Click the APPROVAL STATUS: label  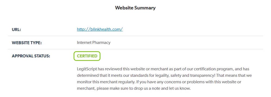31,56
